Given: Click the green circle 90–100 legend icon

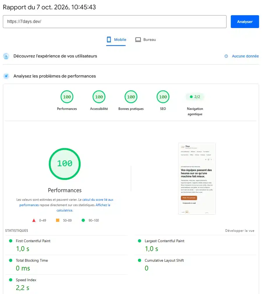Looking at the screenshot, I should [x=83, y=220].
